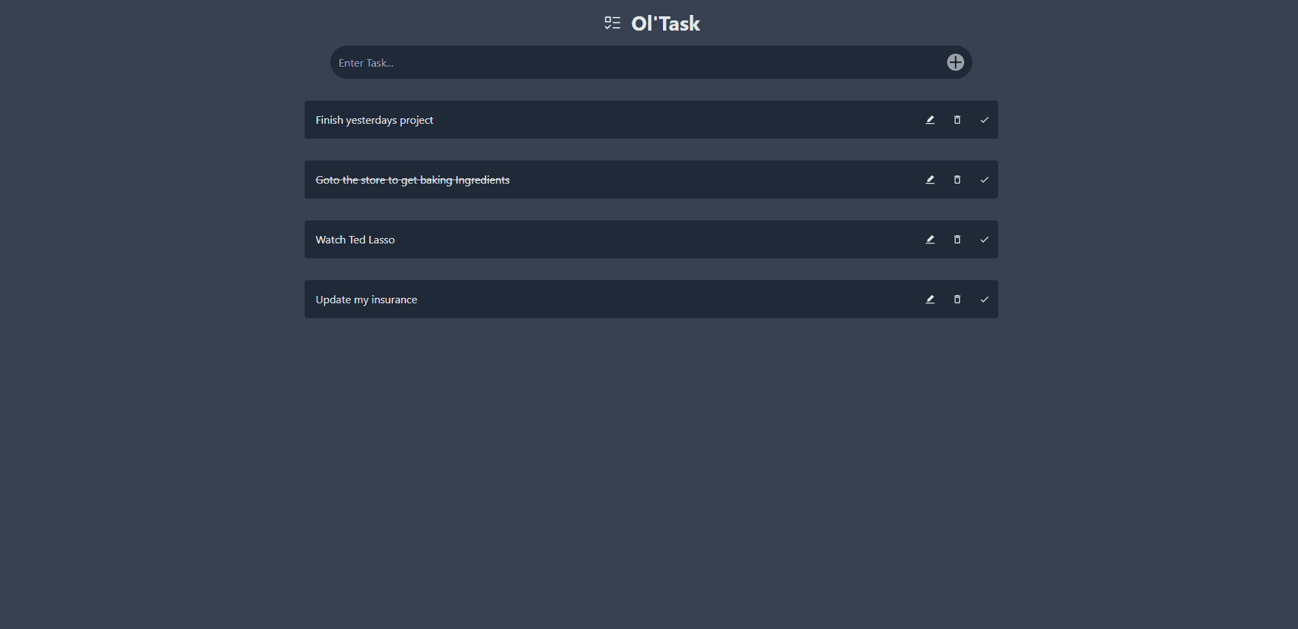Edit the Finish yesterdays project task
The width and height of the screenshot is (1298, 629).
tap(930, 120)
